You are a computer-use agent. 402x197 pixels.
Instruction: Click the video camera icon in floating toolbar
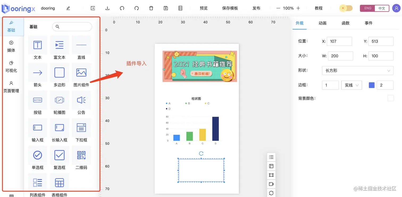point(271,184)
